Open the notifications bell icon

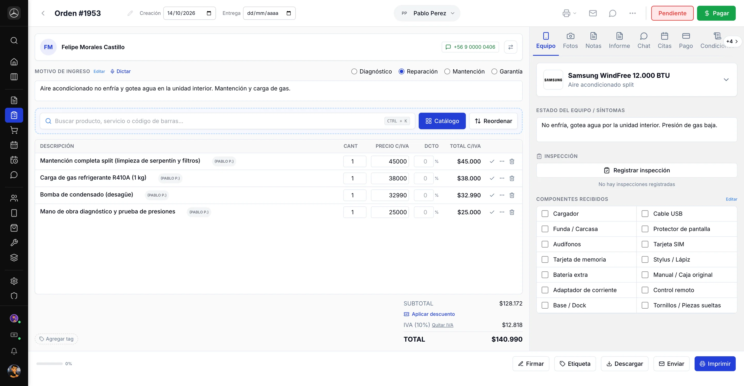tap(14, 351)
